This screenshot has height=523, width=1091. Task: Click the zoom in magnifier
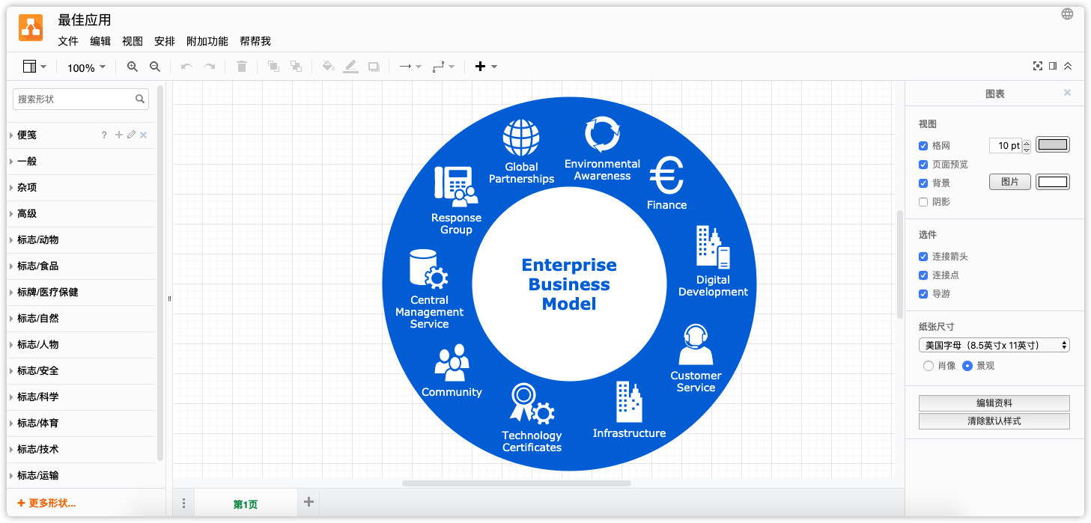coord(133,67)
